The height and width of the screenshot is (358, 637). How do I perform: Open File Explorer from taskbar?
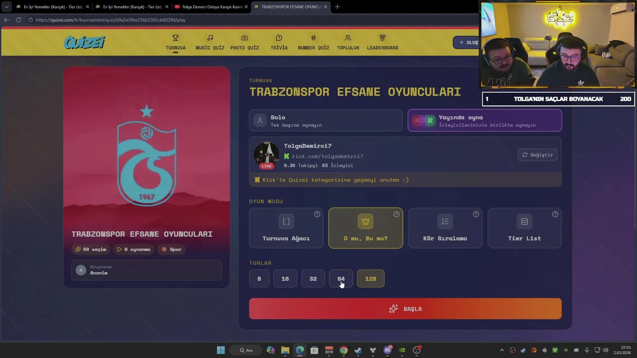(285, 350)
